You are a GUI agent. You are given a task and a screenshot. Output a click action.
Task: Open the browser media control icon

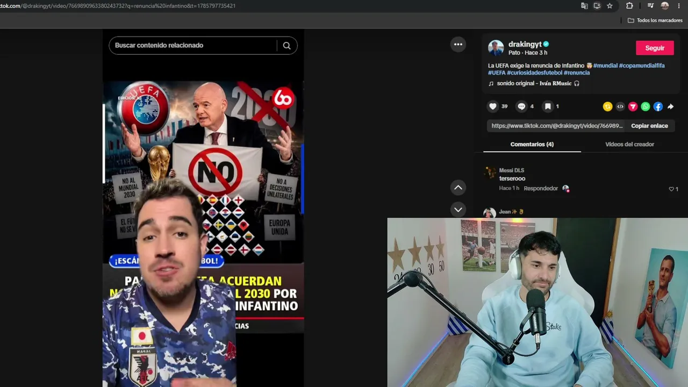[x=650, y=6]
